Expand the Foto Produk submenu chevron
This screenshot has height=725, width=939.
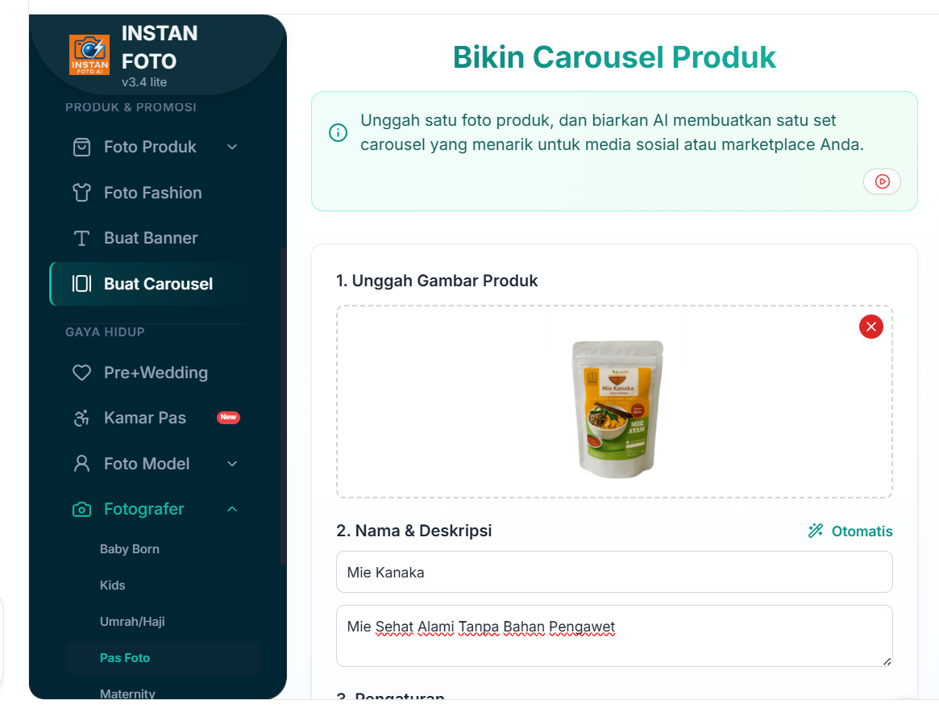click(x=232, y=147)
